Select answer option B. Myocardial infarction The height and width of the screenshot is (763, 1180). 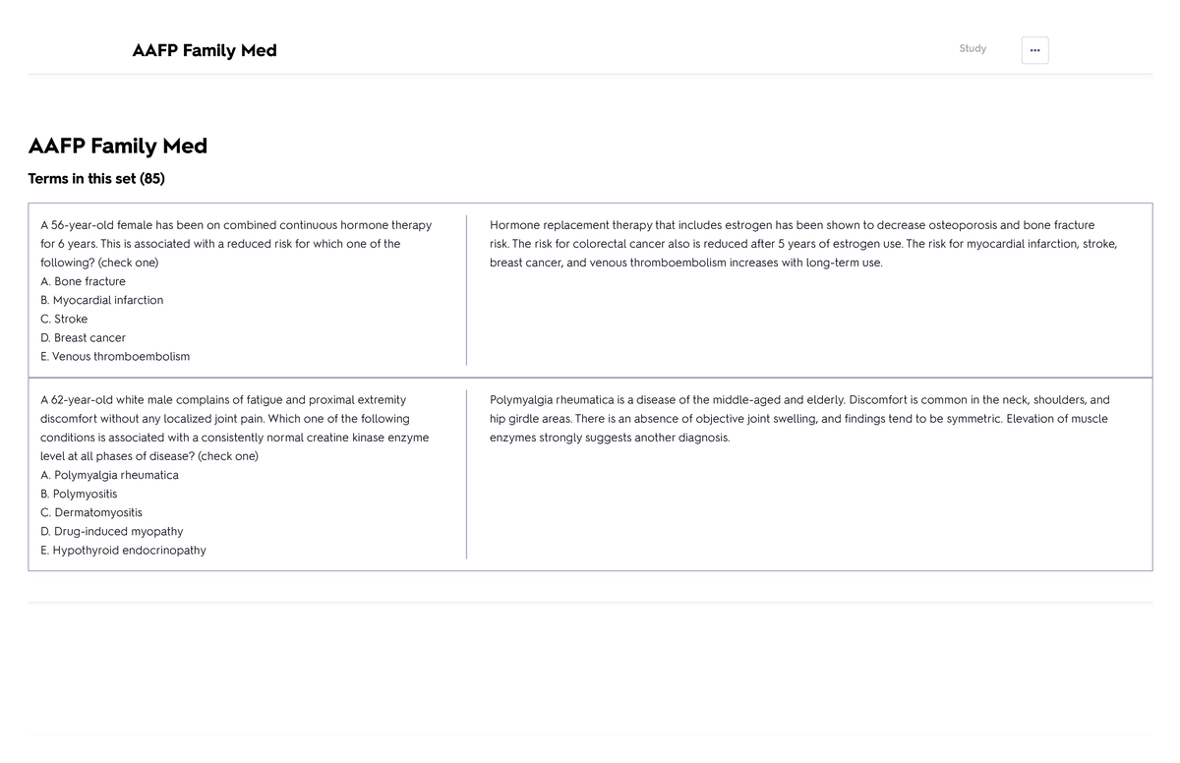click(101, 300)
